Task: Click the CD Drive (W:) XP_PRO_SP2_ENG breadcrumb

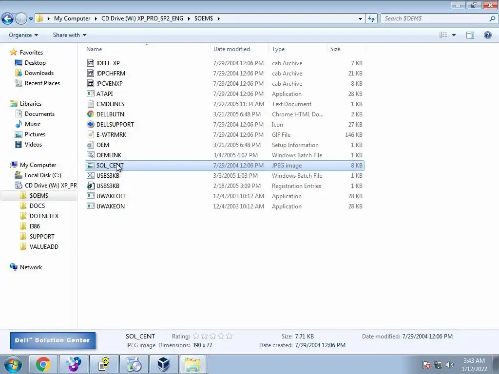Action: pos(142,19)
